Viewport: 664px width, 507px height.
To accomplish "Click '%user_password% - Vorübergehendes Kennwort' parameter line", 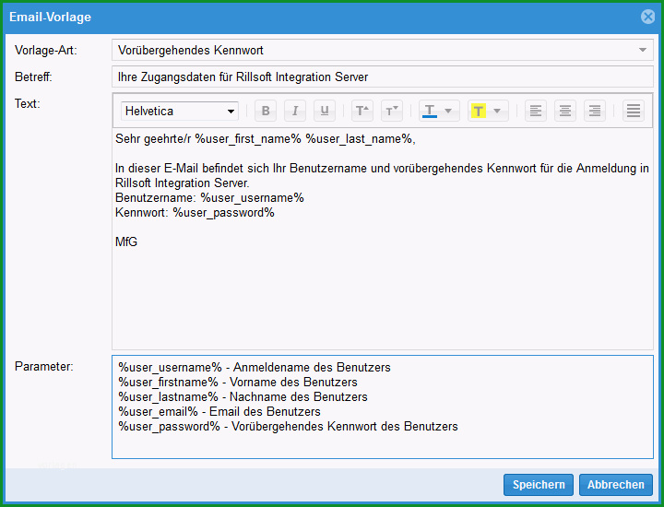I will [x=288, y=426].
